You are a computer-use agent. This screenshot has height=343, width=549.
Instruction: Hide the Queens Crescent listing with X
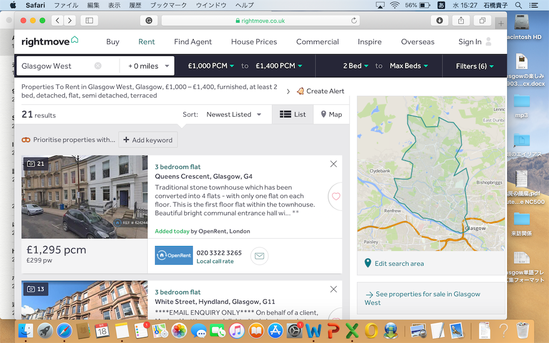pos(333,164)
